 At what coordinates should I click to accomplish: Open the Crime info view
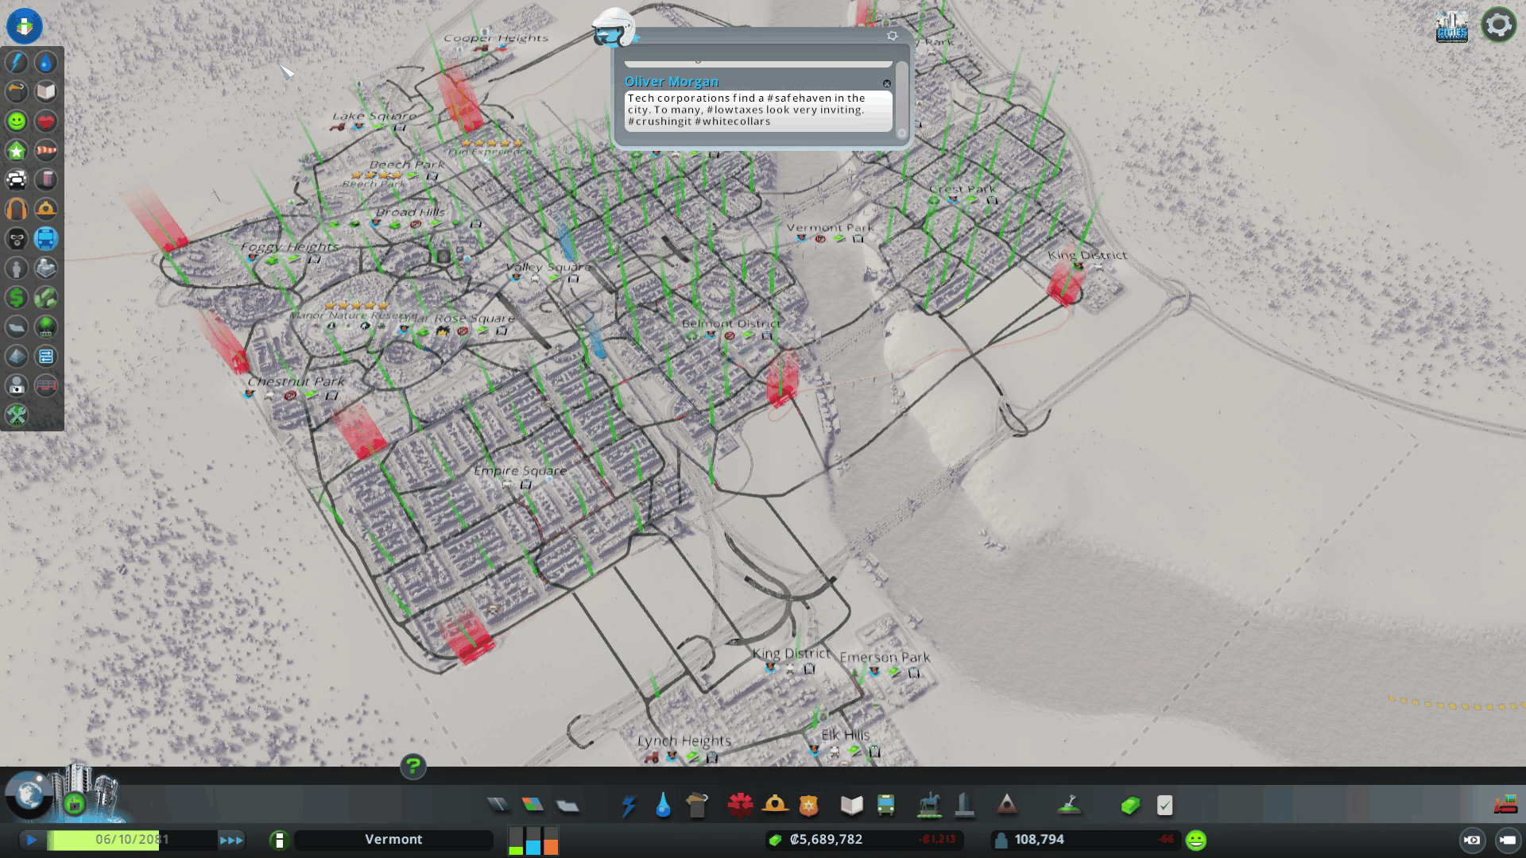pos(17,238)
